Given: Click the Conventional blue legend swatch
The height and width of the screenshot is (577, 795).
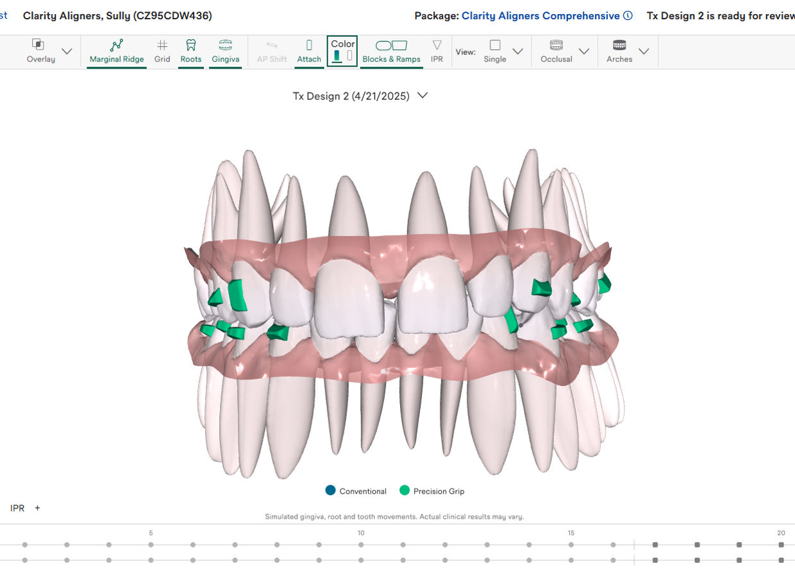Looking at the screenshot, I should (x=331, y=490).
